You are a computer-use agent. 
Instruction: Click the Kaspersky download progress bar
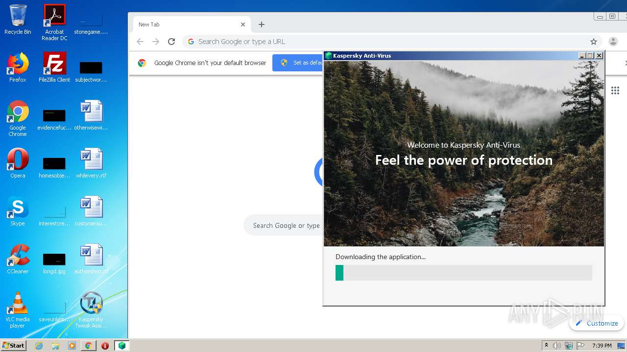click(463, 273)
